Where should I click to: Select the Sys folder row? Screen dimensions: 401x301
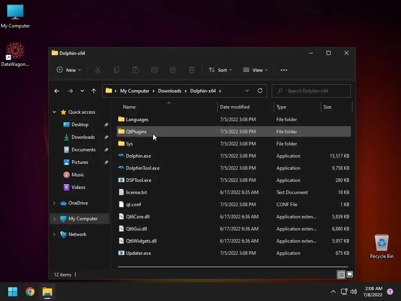click(x=234, y=143)
